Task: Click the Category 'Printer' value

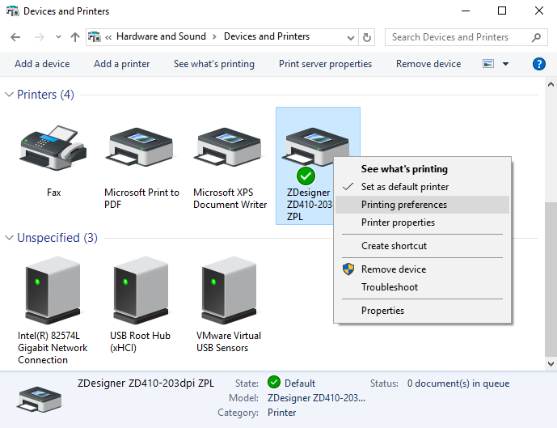Action: [281, 413]
